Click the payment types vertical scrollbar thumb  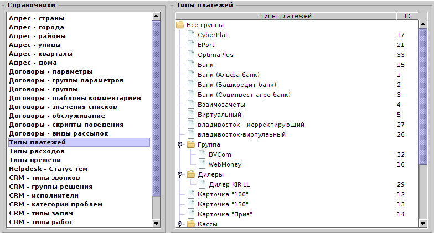pyautogui.click(x=423, y=94)
